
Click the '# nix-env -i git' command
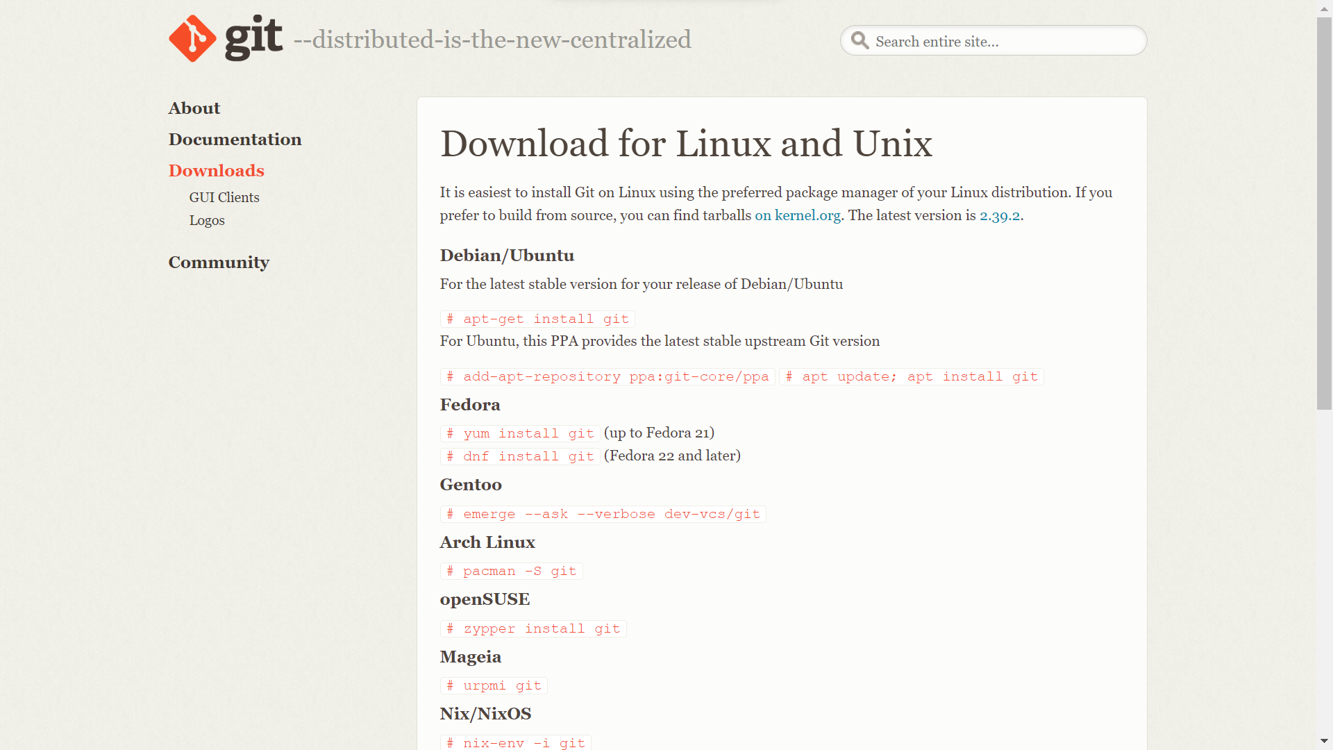(516, 742)
